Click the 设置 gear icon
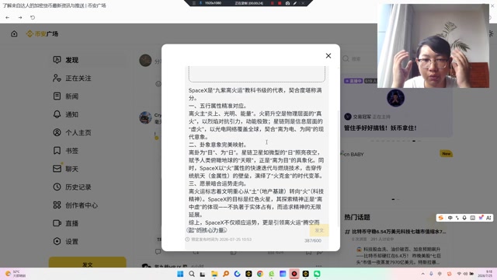The image size is (497, 280). click(x=57, y=241)
